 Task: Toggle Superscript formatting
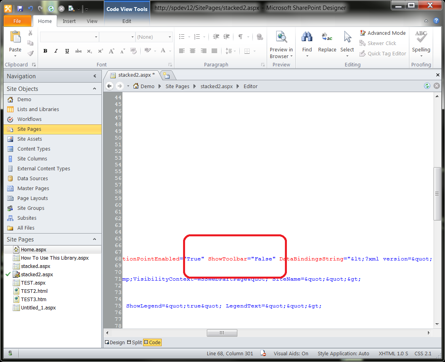coord(101,51)
